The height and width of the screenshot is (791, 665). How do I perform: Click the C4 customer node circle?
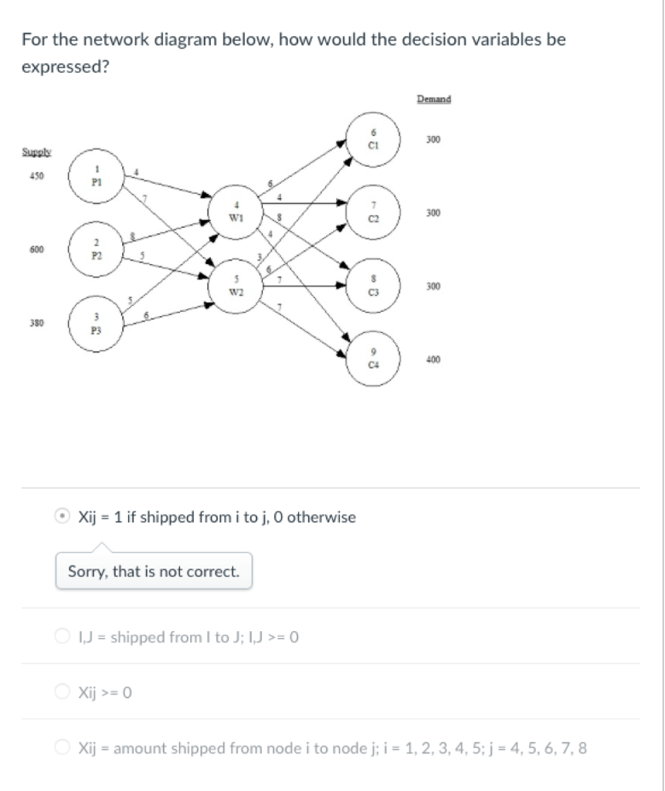point(373,358)
